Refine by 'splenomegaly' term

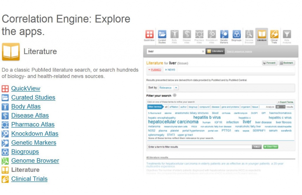click(156, 135)
